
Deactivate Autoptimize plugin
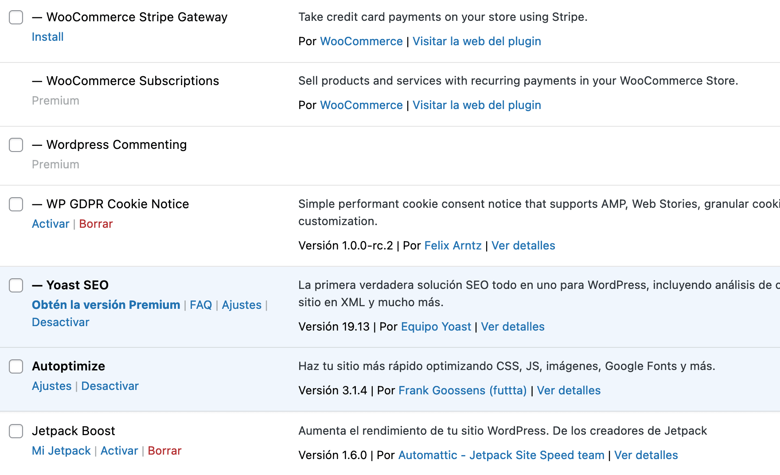[110, 386]
